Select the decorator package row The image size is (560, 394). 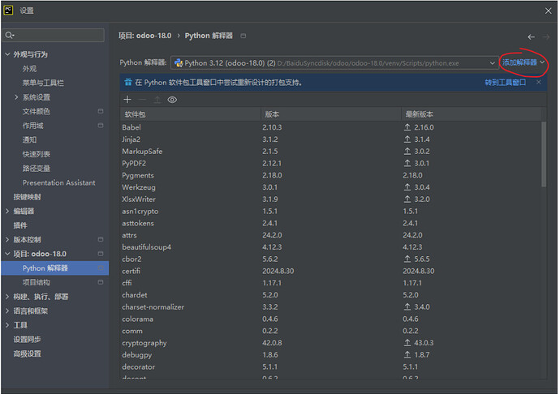(x=330, y=366)
